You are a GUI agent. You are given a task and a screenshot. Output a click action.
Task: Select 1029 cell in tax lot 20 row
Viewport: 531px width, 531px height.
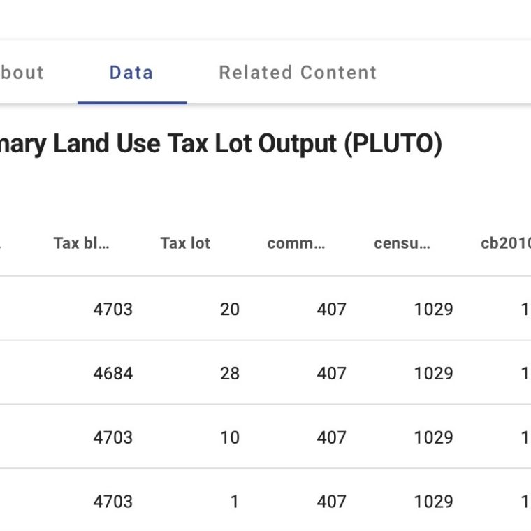coord(433,309)
